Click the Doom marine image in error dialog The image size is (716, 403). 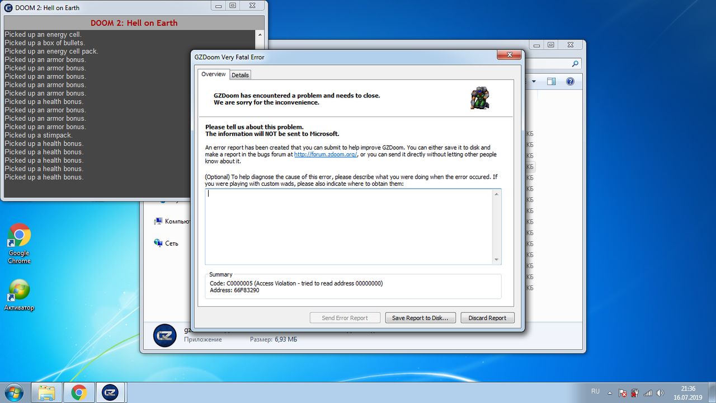click(x=479, y=97)
